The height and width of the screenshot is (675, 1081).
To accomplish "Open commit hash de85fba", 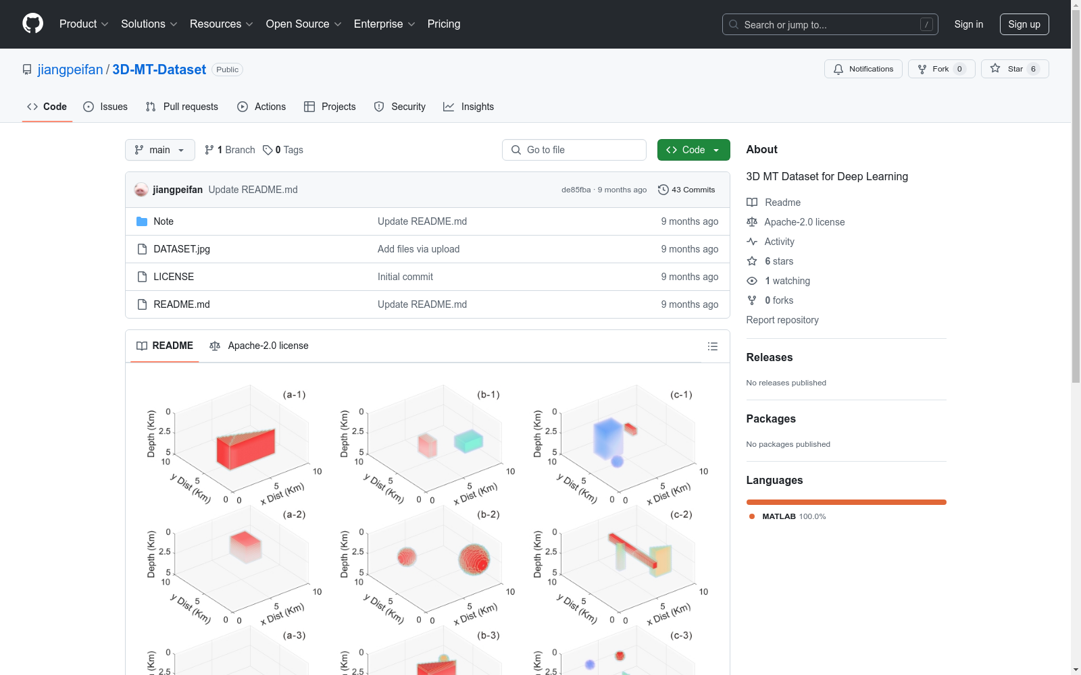I will click(576, 190).
